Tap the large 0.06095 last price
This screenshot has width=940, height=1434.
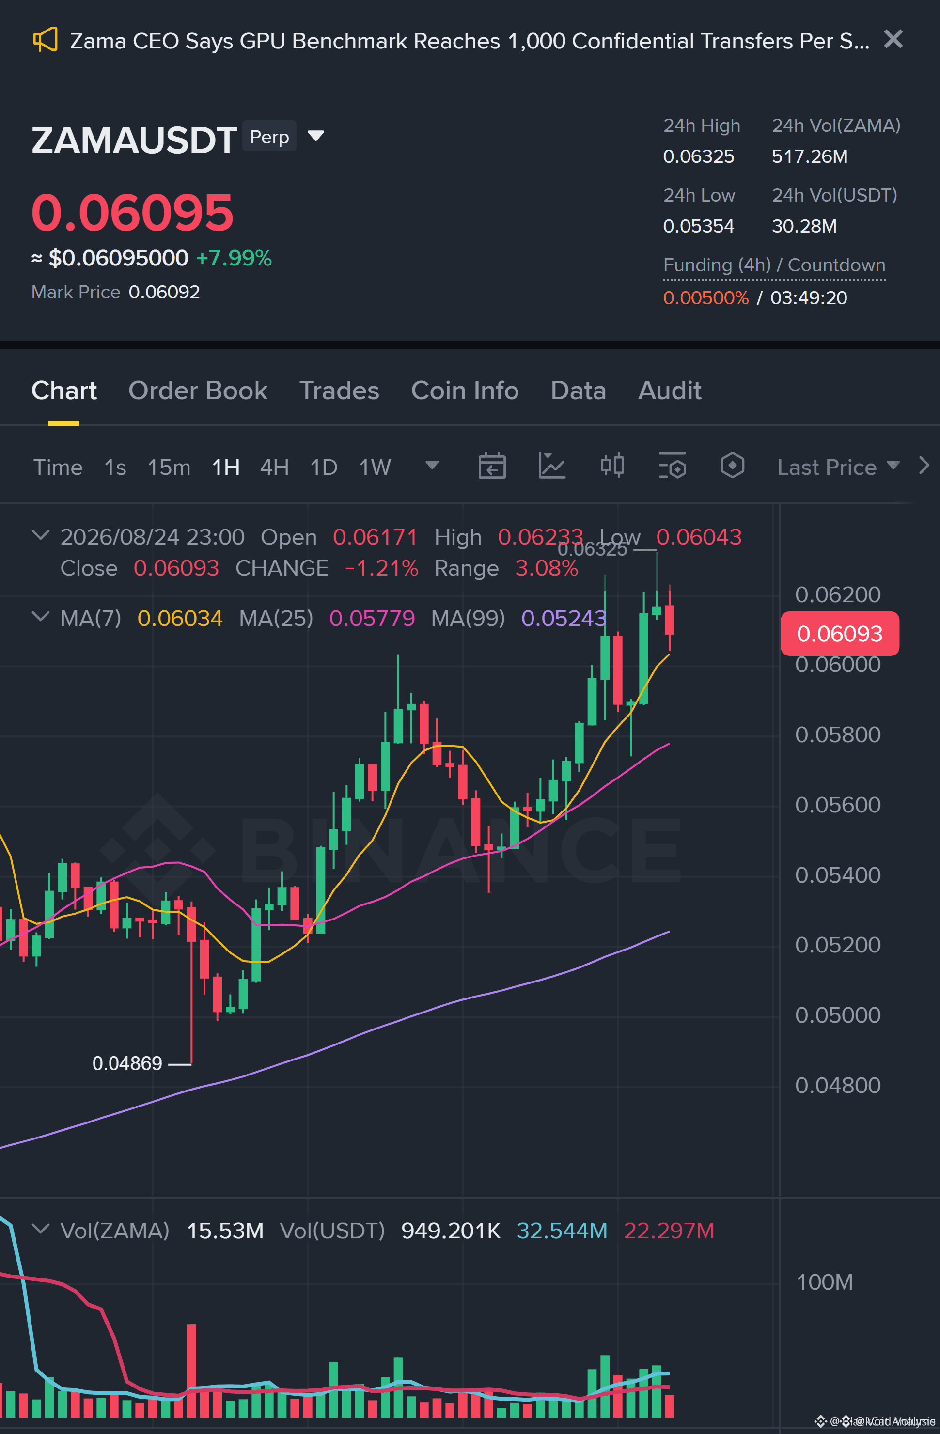[132, 213]
